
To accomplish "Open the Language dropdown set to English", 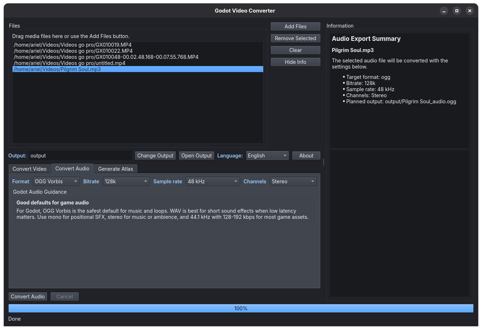I will [267, 156].
